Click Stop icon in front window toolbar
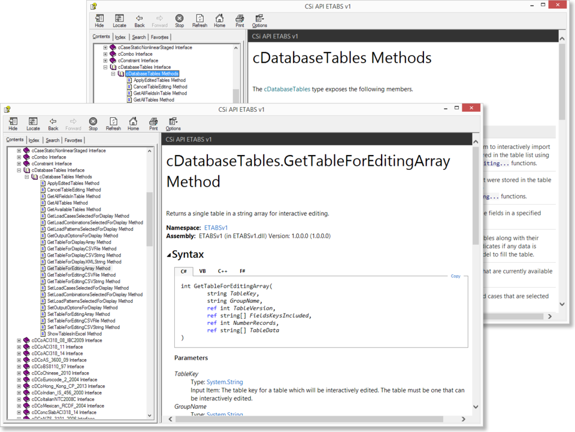 tap(93, 124)
